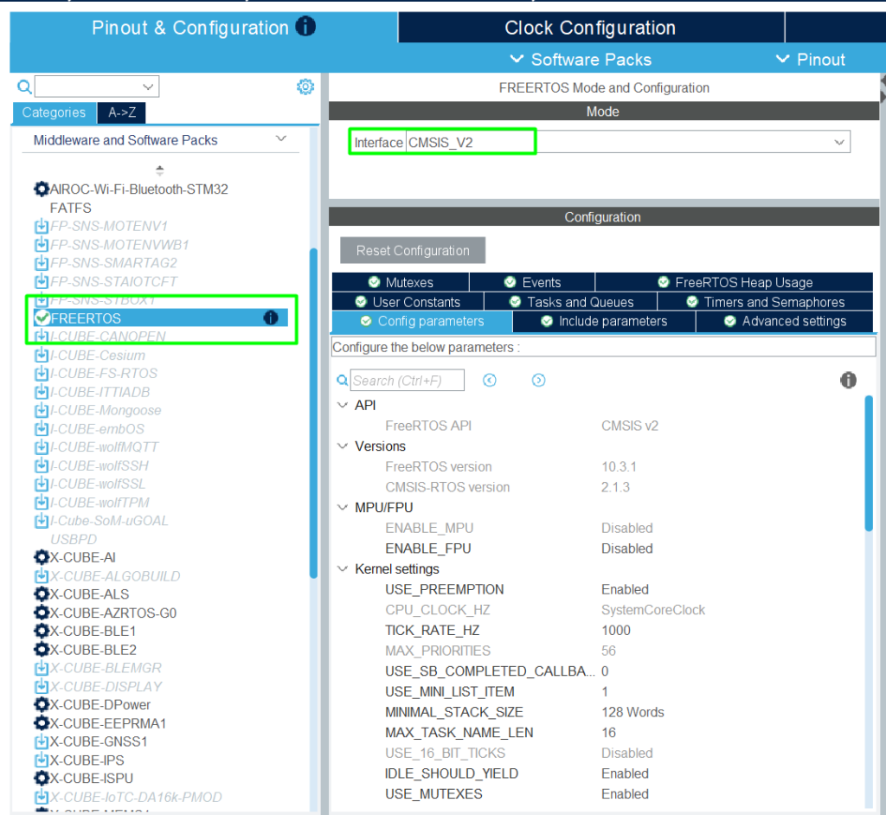Open the Tasks and Queues tab
Image resolution: width=886 pixels, height=815 pixels.
[570, 302]
